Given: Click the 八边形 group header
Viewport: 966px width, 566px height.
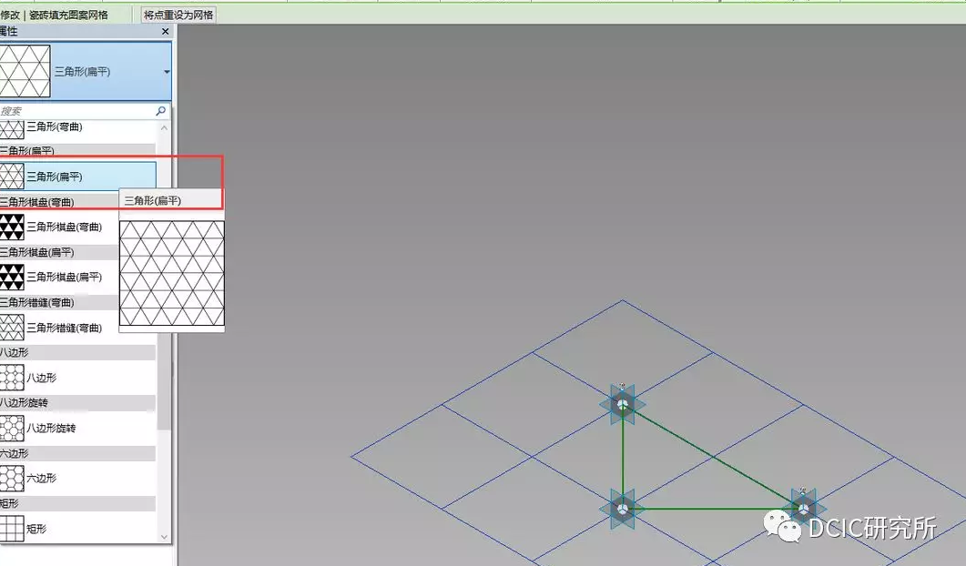Looking at the screenshot, I should click(x=77, y=352).
